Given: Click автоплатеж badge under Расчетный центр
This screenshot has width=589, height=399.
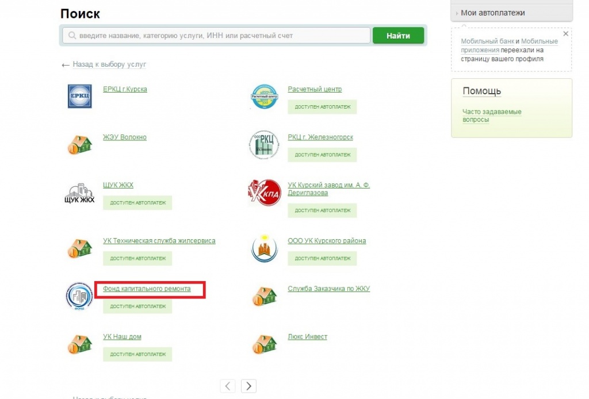Looking at the screenshot, I should (322, 107).
